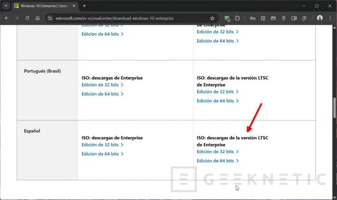
Task: Open the tab search dropdown arrow
Action: (x=6, y=6)
